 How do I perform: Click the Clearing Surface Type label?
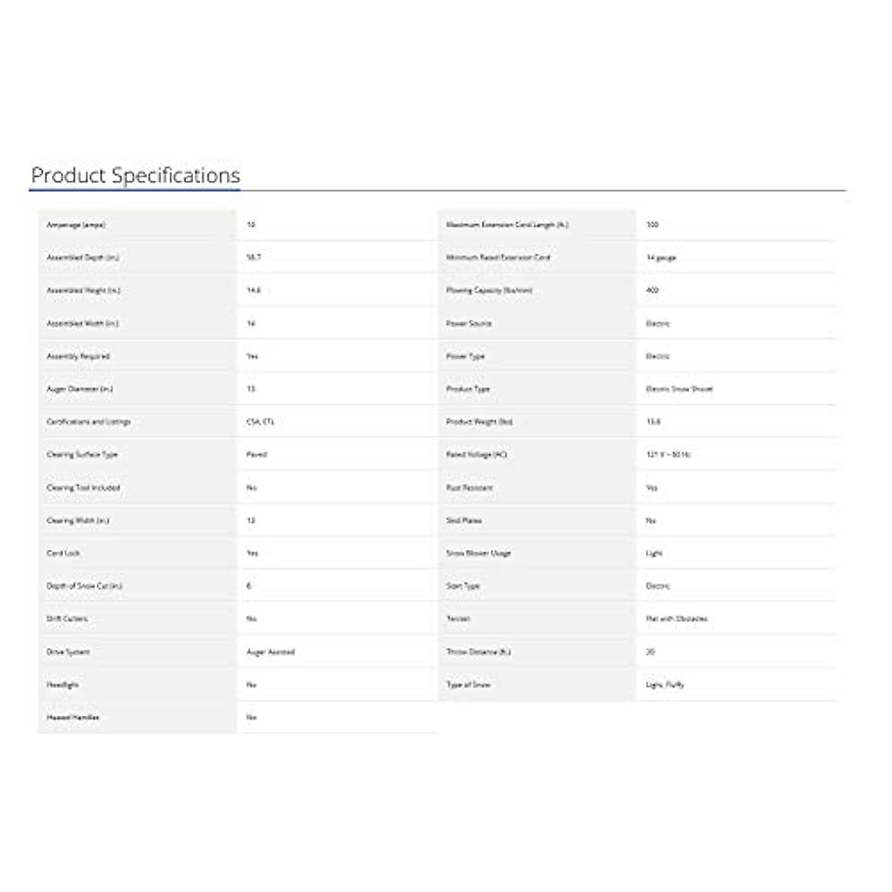coord(82,454)
